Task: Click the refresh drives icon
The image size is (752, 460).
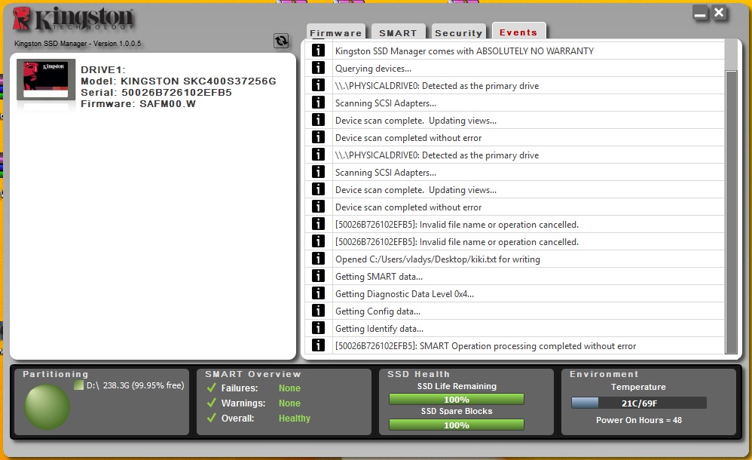Action: pyautogui.click(x=281, y=41)
